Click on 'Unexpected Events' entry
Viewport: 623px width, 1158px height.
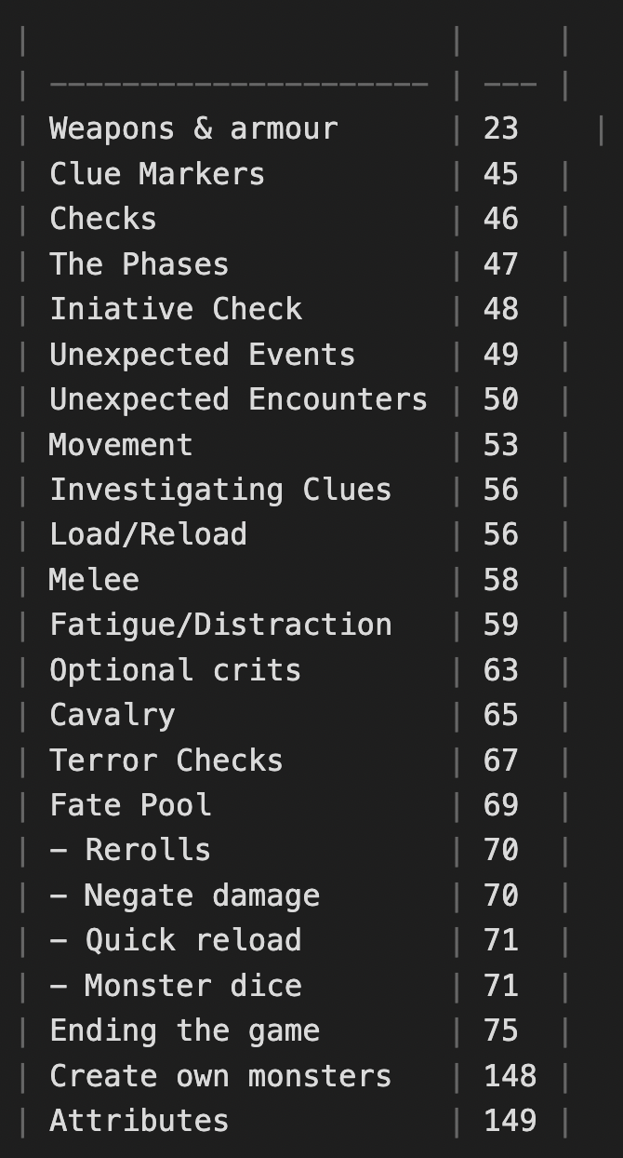(x=203, y=355)
